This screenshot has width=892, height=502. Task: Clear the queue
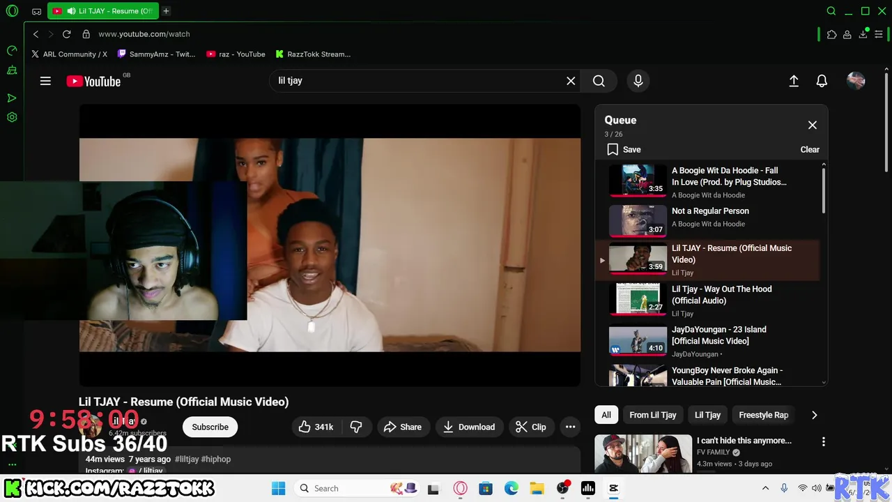coord(810,149)
